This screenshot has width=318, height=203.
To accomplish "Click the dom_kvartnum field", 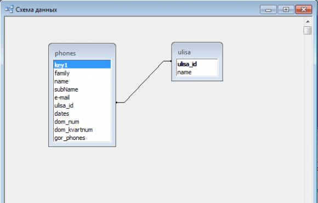I will tap(82, 129).
